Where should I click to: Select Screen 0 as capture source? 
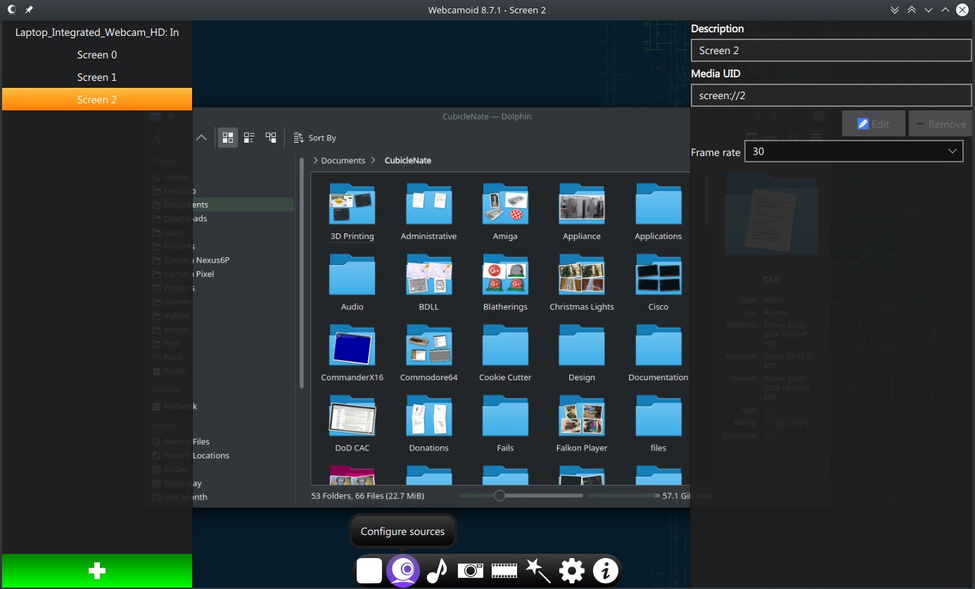tap(97, 54)
